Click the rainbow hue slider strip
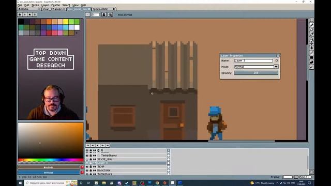This screenshot has height=186, width=331. 51,160
